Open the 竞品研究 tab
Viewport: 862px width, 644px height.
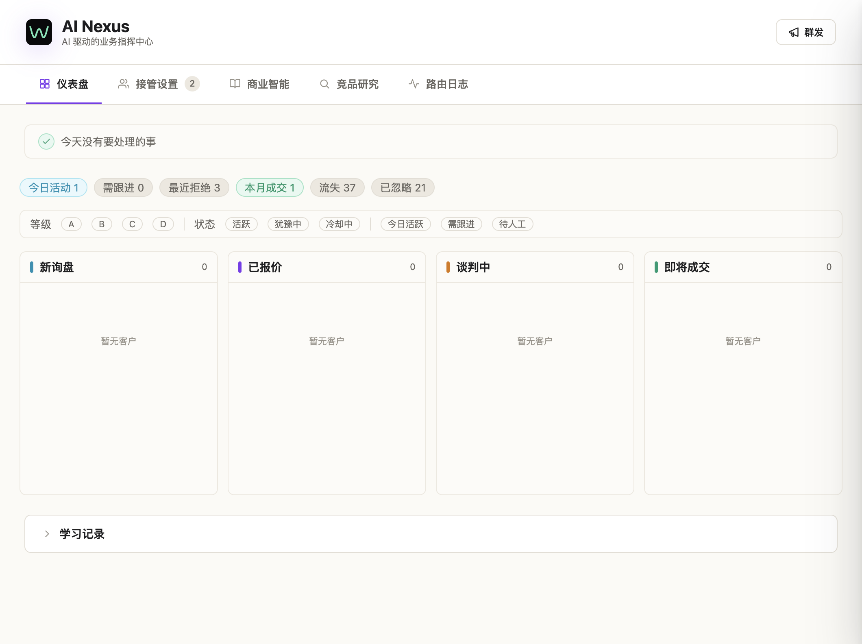pyautogui.click(x=349, y=84)
